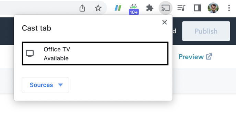The width and height of the screenshot is (236, 129).
Task: Click the share icon in address bar
Action: [82, 8]
